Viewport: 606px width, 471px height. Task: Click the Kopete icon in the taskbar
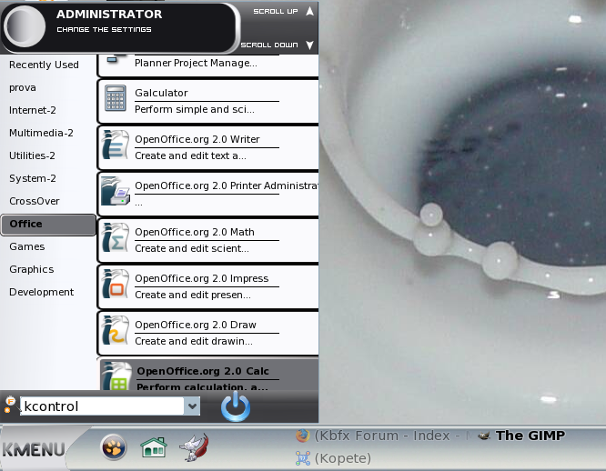point(303,458)
